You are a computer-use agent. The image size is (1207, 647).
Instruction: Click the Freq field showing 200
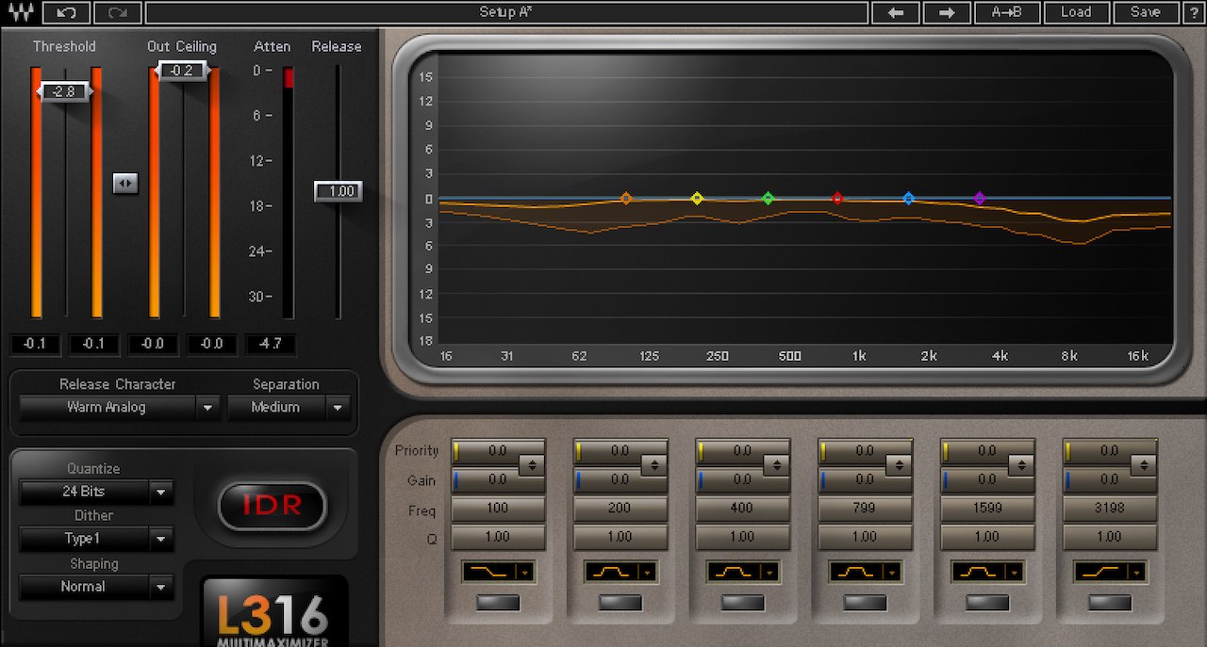pos(620,508)
